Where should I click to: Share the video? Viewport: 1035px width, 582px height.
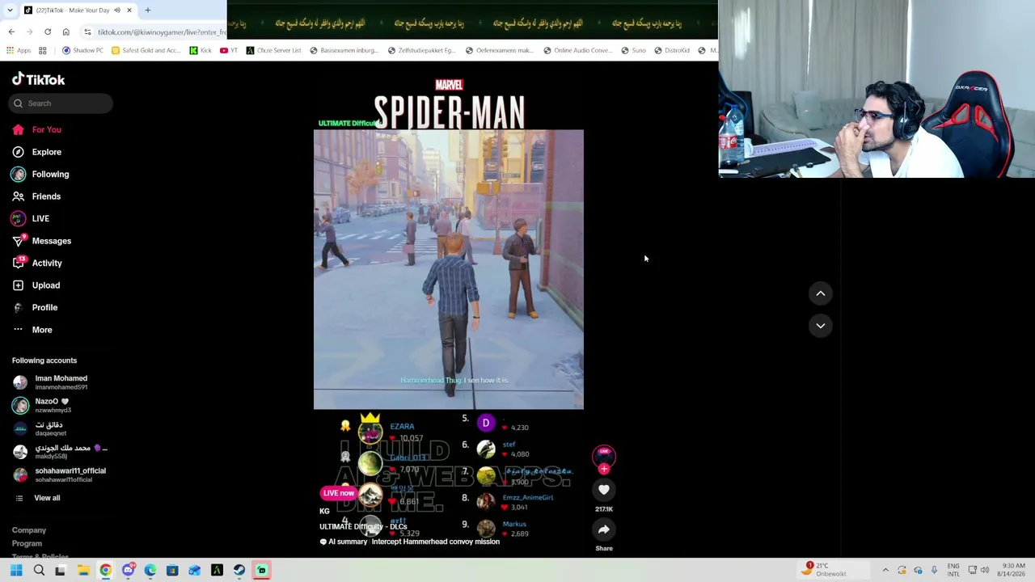(604, 530)
